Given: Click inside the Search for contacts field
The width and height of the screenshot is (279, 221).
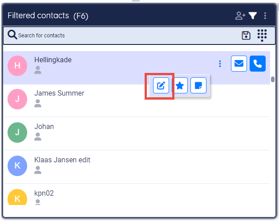Looking at the screenshot, I should tap(125, 36).
